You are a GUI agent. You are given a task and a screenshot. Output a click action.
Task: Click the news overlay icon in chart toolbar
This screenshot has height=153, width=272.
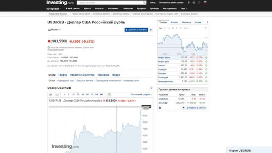pyautogui.click(x=110, y=94)
